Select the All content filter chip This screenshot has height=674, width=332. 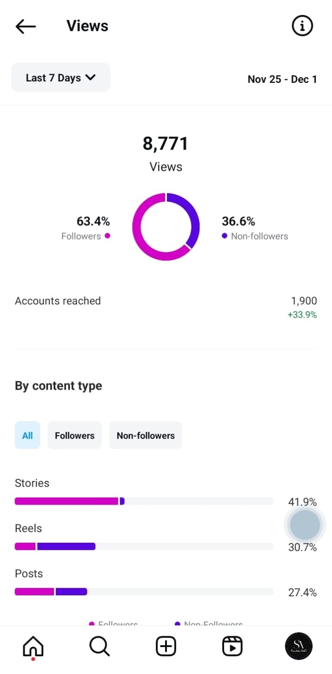(x=27, y=435)
